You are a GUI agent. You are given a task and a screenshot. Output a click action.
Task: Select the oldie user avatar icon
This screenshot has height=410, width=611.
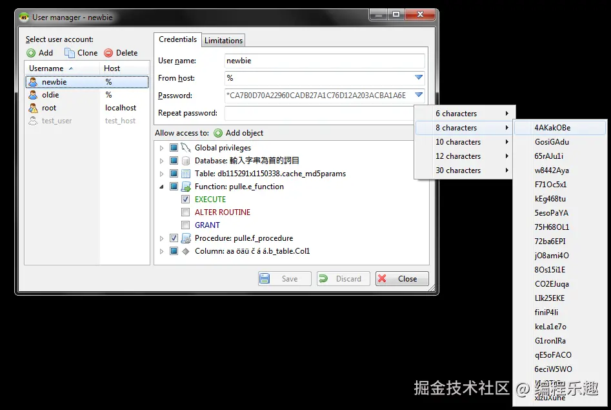coord(33,95)
